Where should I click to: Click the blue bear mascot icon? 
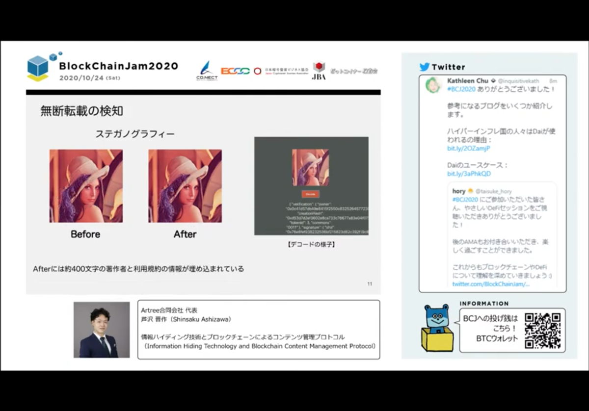pyautogui.click(x=437, y=328)
